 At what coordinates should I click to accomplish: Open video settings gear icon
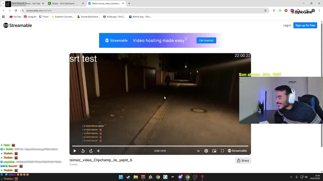tap(206, 151)
